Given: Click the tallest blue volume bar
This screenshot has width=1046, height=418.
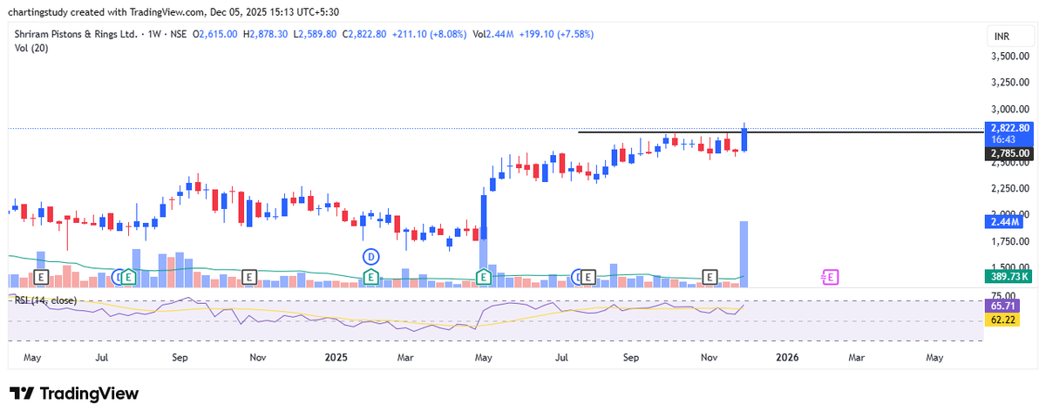Looking at the screenshot, I should [744, 254].
